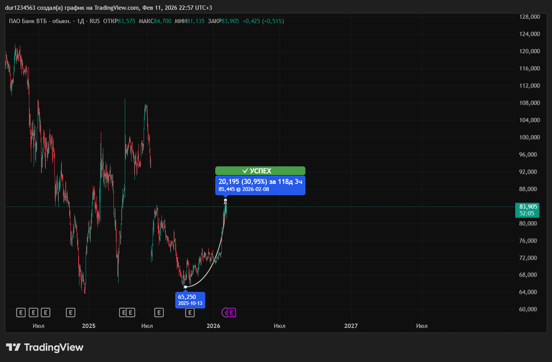Click the МАКС value 84,700
This screenshot has height=362, width=552.
[x=163, y=21]
